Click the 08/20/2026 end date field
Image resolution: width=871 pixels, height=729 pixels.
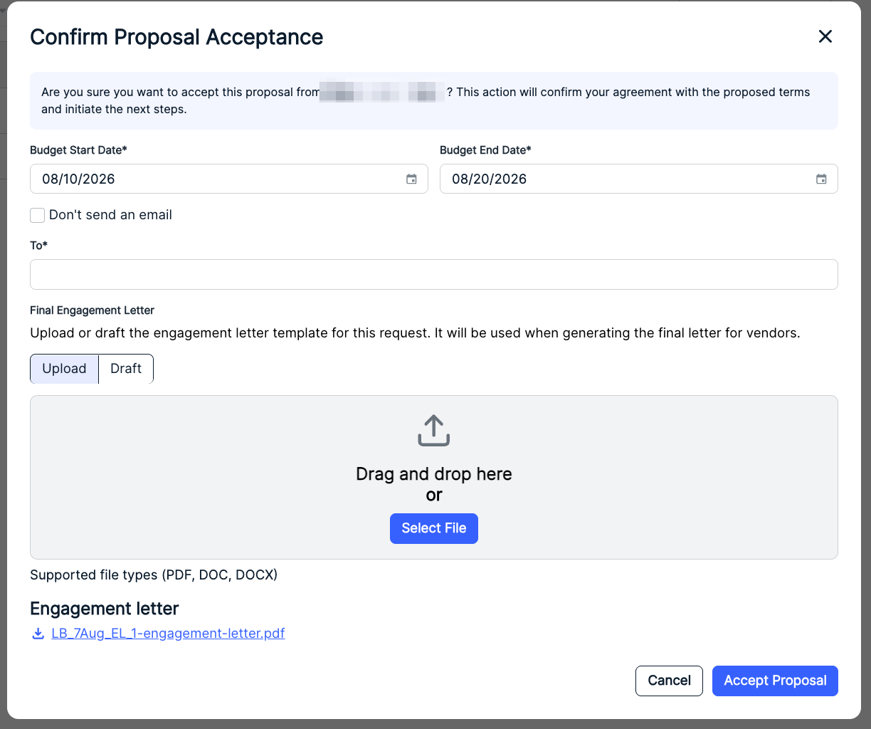pos(639,179)
